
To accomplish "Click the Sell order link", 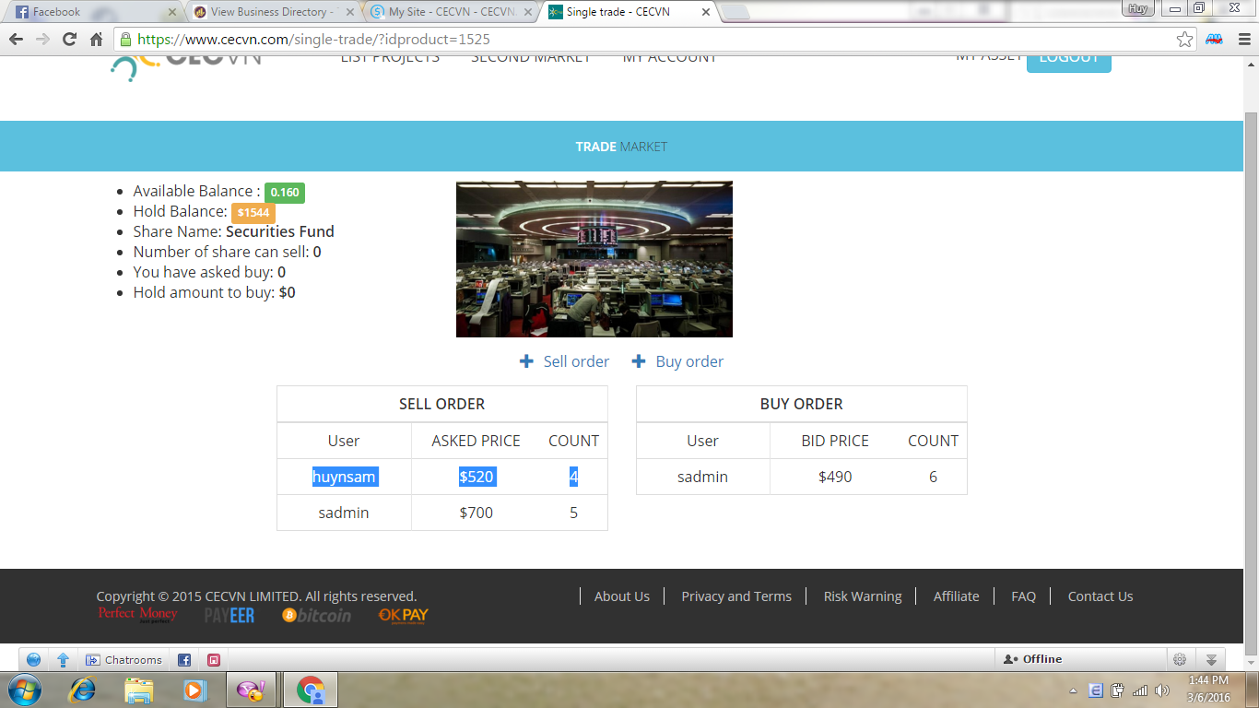I will click(576, 361).
